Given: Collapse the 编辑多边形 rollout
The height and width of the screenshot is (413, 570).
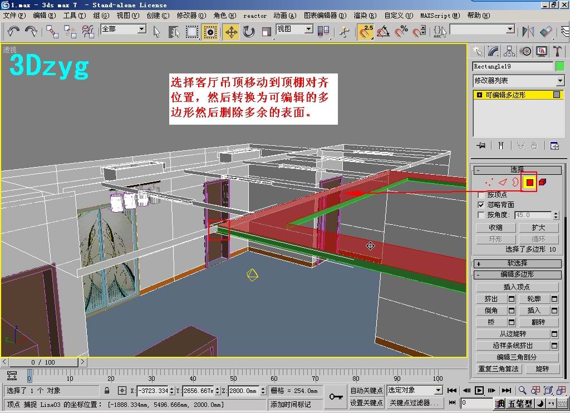Looking at the screenshot, I should click(517, 274).
